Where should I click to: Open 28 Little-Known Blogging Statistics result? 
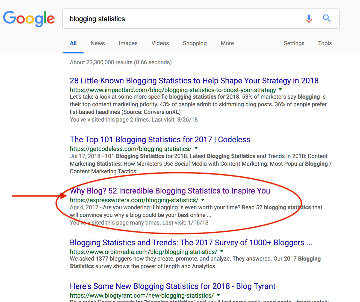tap(194, 81)
